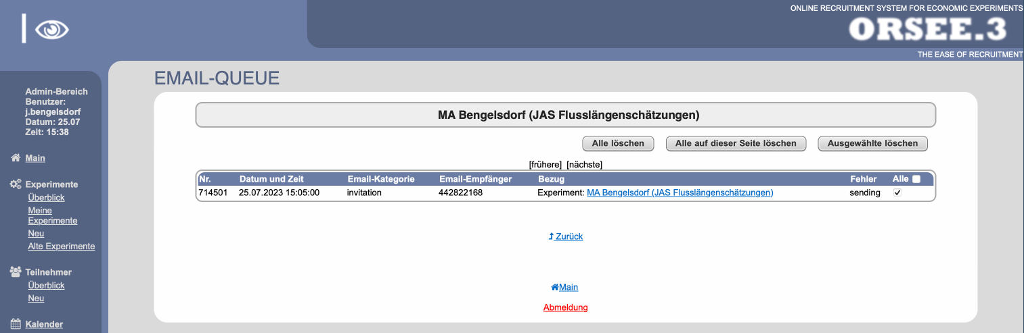Click the eye logo icon in header
Image resolution: width=1024 pixels, height=333 pixels.
[x=51, y=30]
